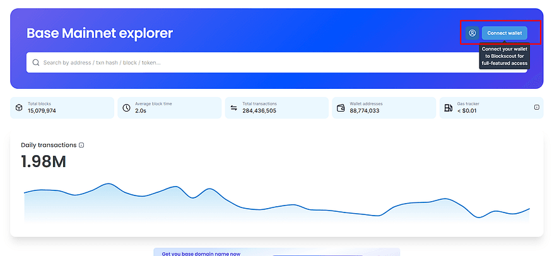
Task: Click the 1.98M daily transactions figure
Action: tap(44, 161)
